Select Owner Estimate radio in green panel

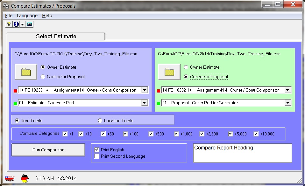click(x=186, y=67)
